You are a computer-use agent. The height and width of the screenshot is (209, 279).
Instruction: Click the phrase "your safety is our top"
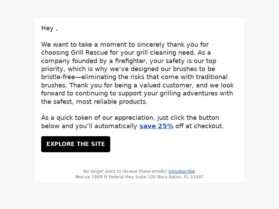(183, 61)
